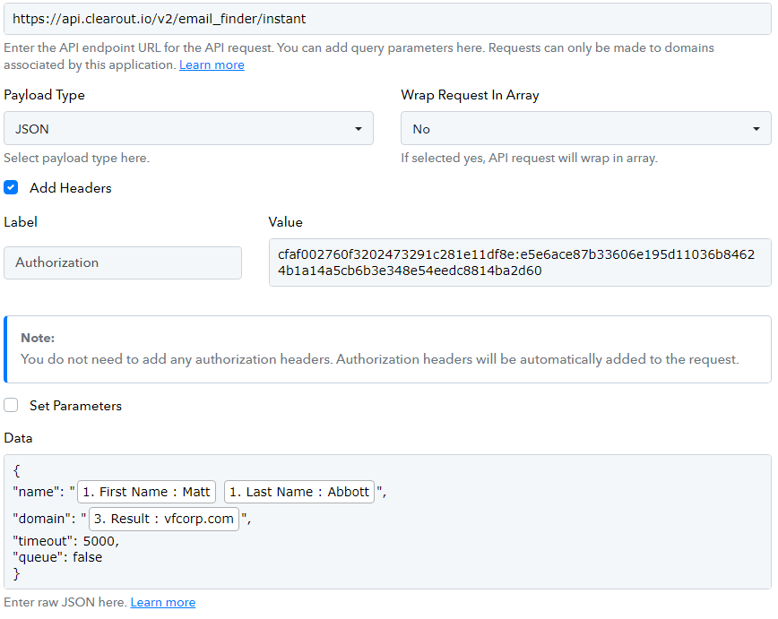Viewport: 778px width, 619px height.
Task: Select the First Name : Matt tag
Action: pos(147,492)
